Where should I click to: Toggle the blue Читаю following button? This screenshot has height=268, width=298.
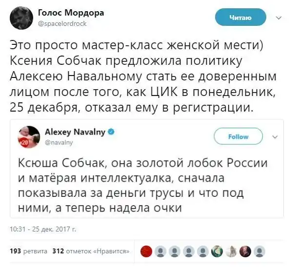click(240, 18)
